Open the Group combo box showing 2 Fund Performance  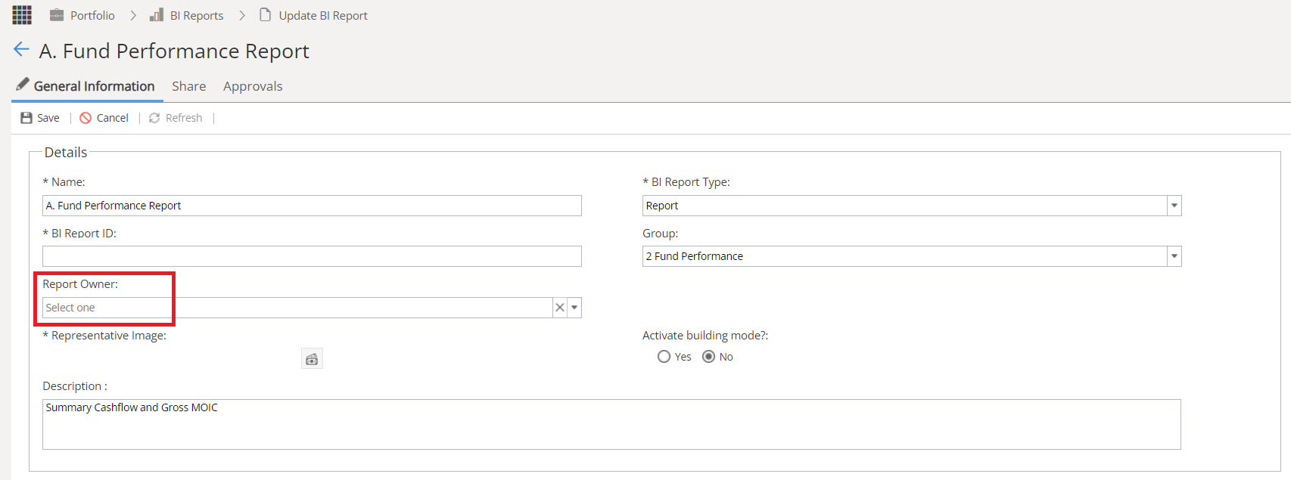coord(912,256)
